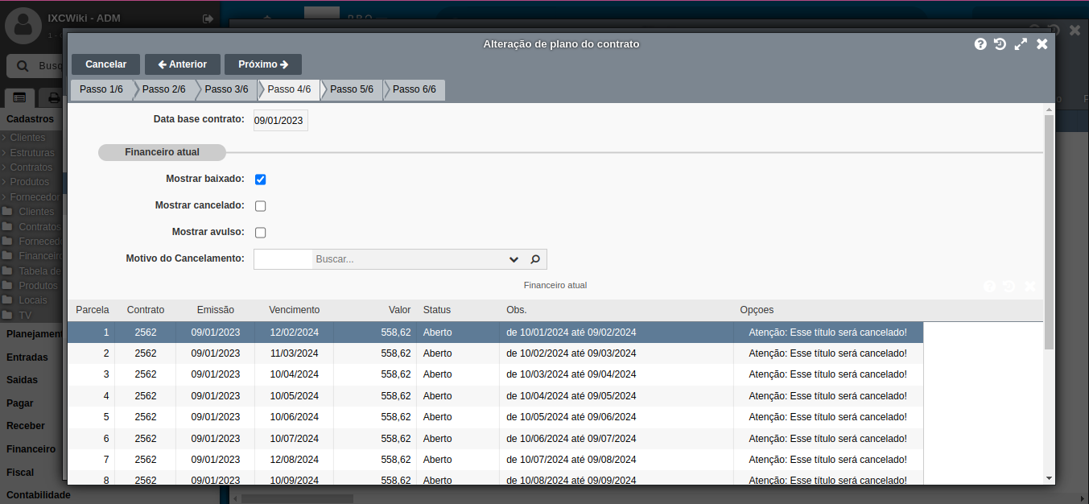Click the user avatar icon in the sidebar

23,26
